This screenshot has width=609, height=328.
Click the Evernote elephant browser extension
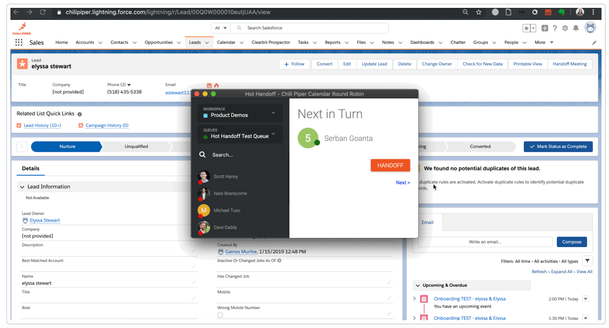561,12
